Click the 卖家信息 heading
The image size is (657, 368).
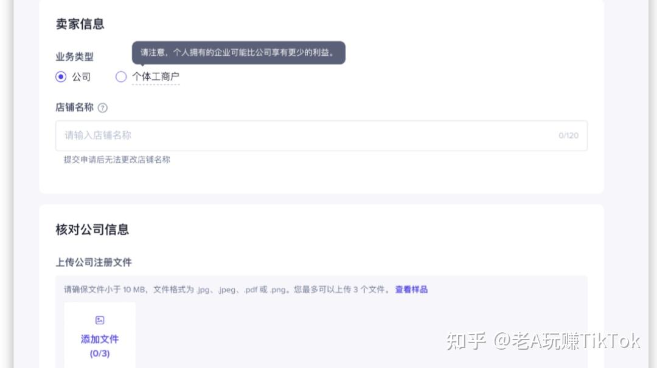pyautogui.click(x=80, y=24)
